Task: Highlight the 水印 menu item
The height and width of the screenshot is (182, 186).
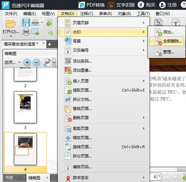Action: tap(104, 32)
